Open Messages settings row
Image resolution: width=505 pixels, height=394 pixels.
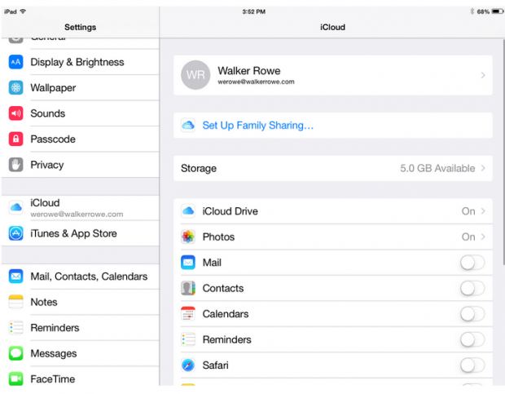(80, 353)
